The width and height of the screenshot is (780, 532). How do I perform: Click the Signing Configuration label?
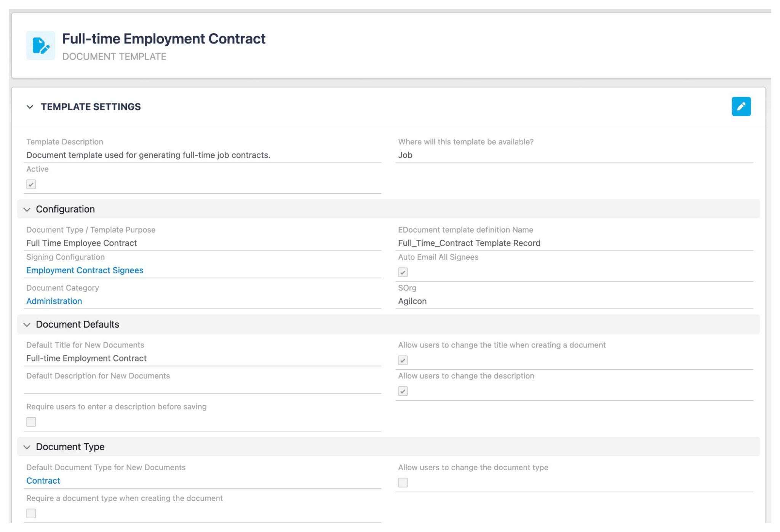coord(66,257)
